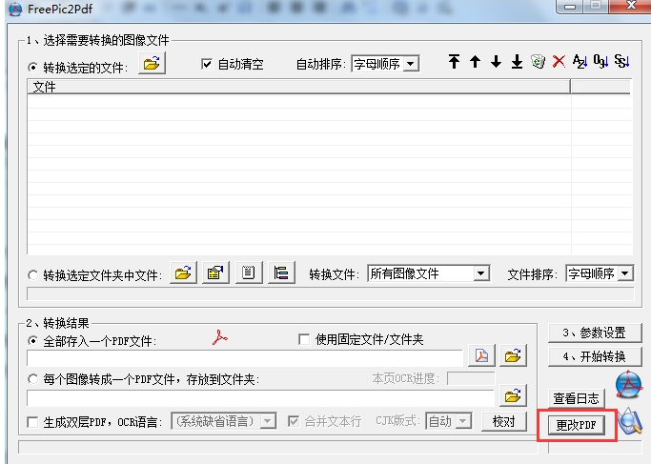Open file browser for selected files
651x464 pixels.
152,64
